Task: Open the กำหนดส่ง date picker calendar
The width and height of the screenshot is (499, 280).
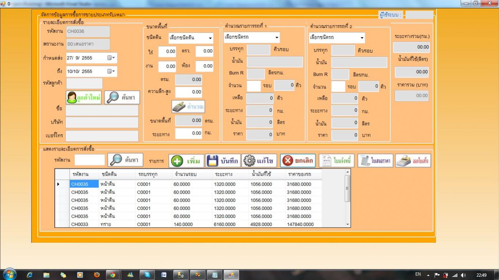Action: coord(111,58)
